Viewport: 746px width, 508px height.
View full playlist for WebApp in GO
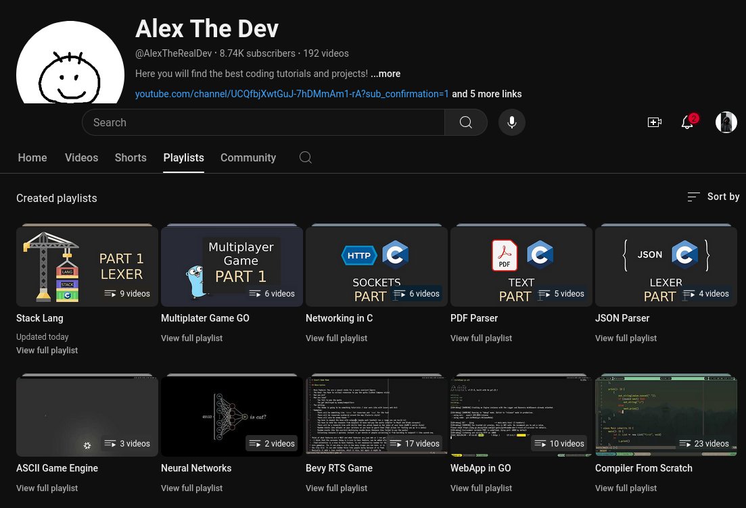pos(481,488)
